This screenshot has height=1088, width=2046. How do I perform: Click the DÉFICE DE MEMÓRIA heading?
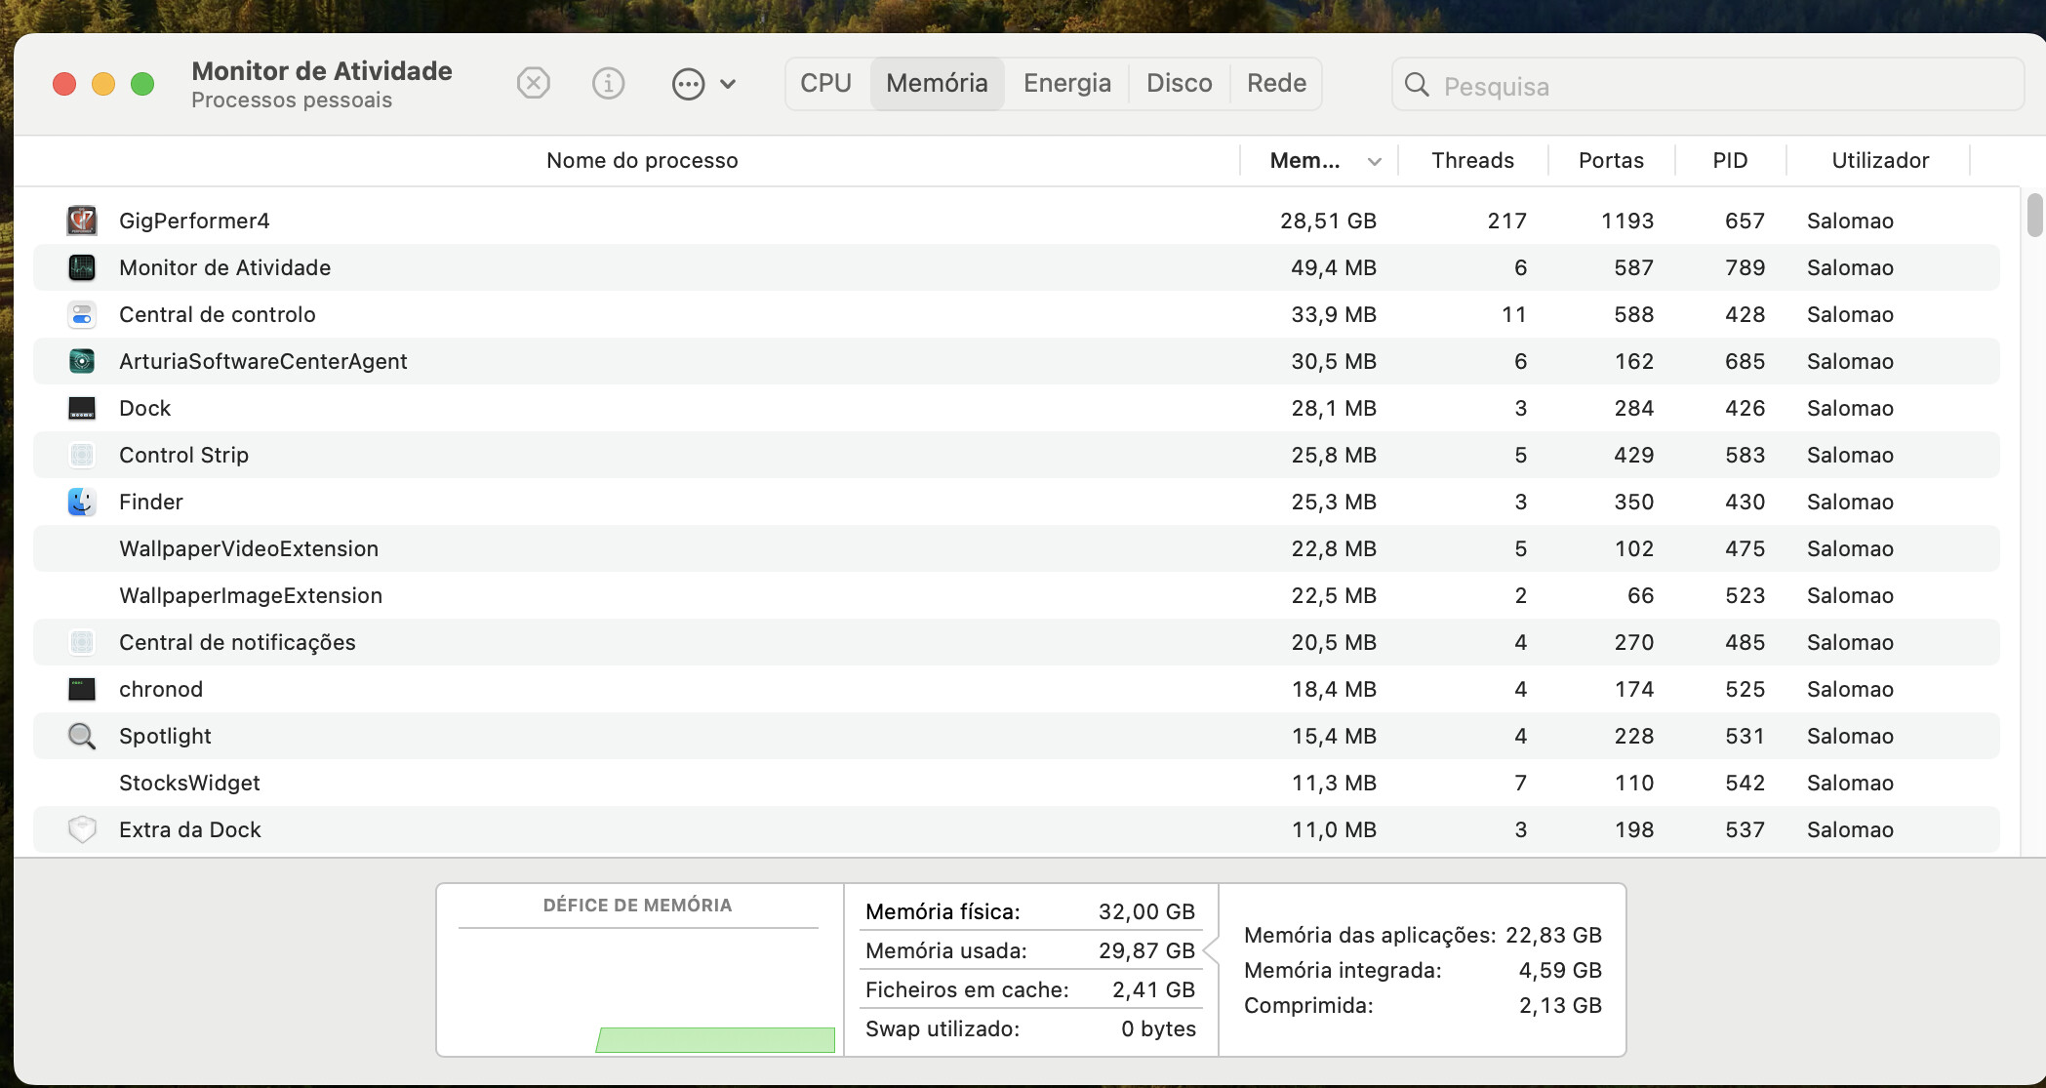click(x=637, y=905)
